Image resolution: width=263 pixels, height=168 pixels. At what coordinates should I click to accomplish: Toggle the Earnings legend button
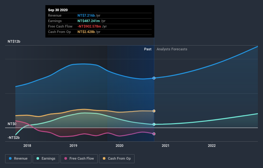coord(46,159)
